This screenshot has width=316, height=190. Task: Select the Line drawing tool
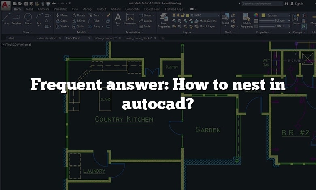pos(6,19)
